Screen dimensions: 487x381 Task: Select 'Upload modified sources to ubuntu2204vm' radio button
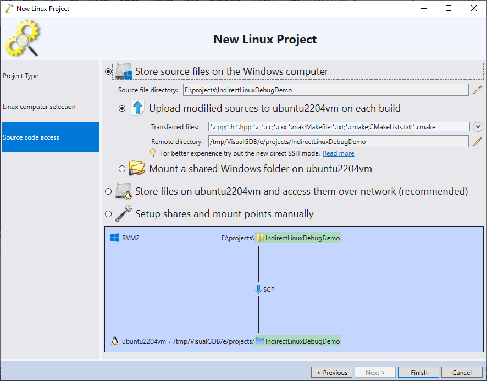[x=122, y=108]
